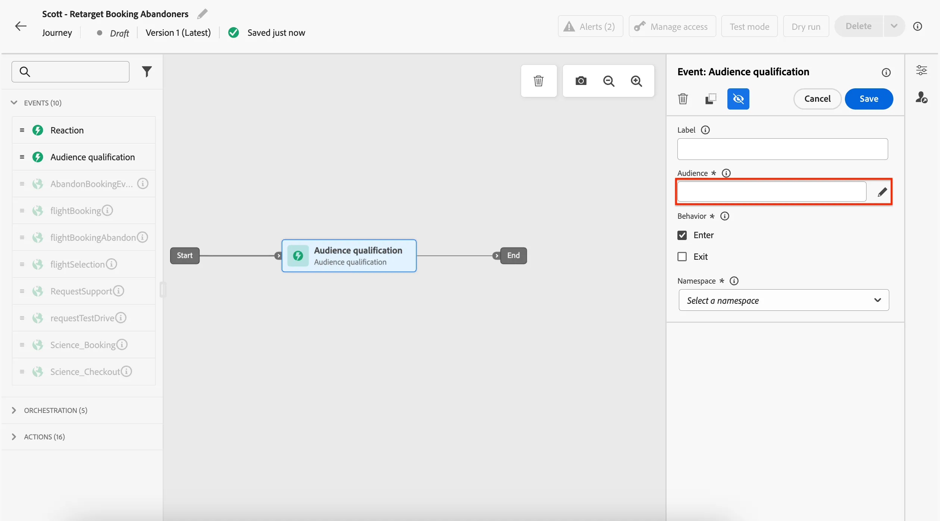The image size is (940, 521).
Task: Click the info icon beside Namespace
Action: (x=734, y=281)
